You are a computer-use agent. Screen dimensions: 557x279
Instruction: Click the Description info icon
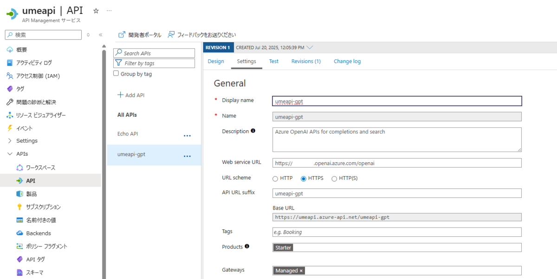253,131
